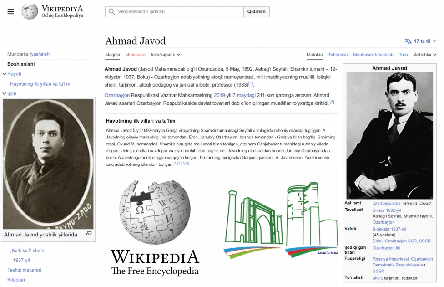Click the language translate icon
Screen dimensions: 444x287
click(408, 41)
